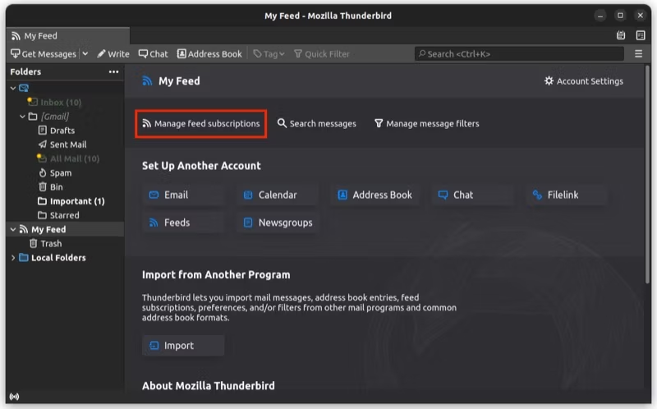Select the [Gmail] folder

coord(49,117)
